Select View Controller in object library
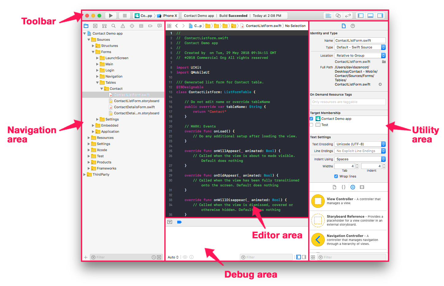 pos(349,201)
